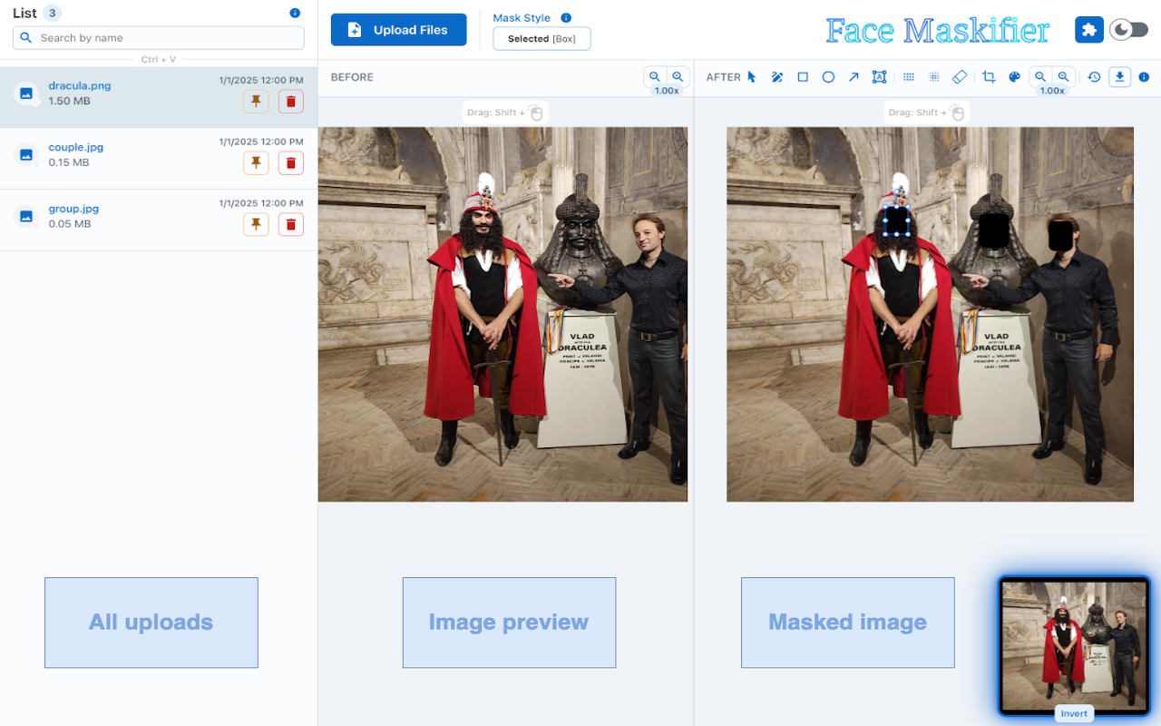Screen dimensions: 1161x726
Task: Pin dracula.png in the upload list
Action: [256, 101]
